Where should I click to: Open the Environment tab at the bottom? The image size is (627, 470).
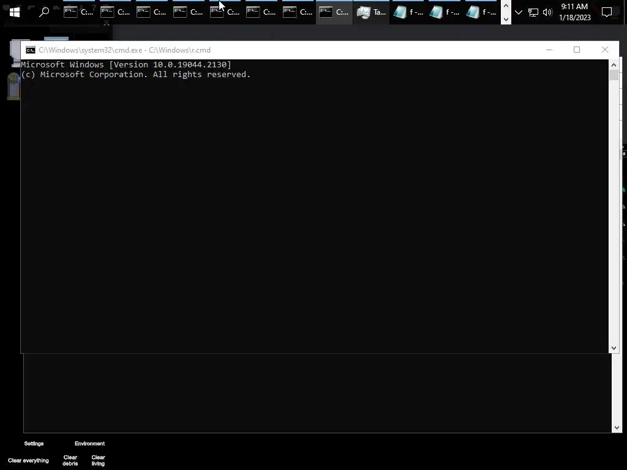pos(89,444)
